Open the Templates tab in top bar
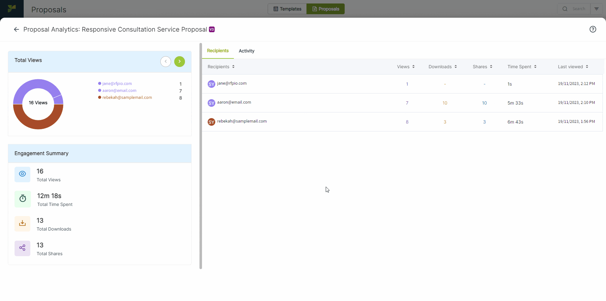The width and height of the screenshot is (606, 301). (x=287, y=9)
